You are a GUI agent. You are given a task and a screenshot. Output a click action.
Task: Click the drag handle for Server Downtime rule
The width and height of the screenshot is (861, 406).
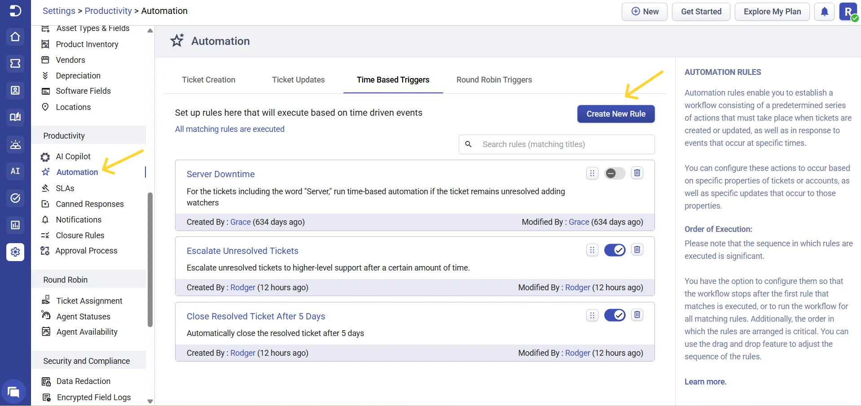tap(592, 173)
